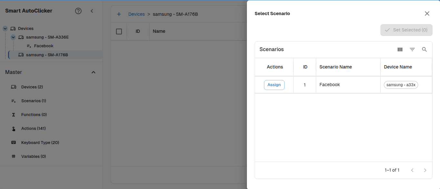Collapse the Master section

point(93,72)
